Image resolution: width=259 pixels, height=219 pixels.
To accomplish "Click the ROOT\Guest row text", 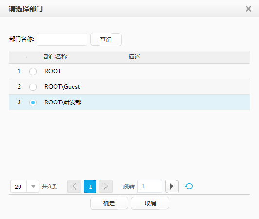I will click(x=62, y=87).
